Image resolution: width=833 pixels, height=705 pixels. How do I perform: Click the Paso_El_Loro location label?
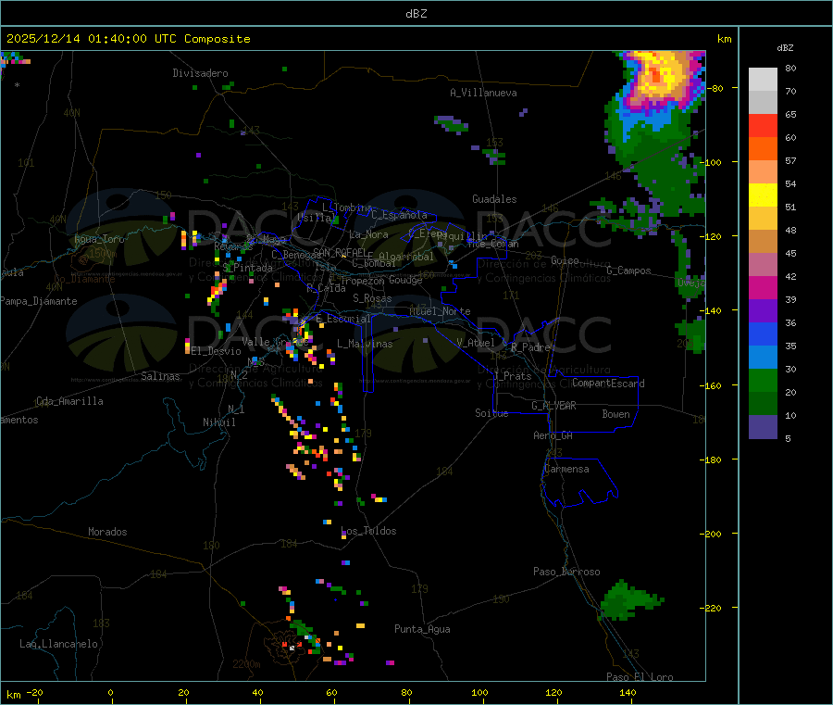640,677
